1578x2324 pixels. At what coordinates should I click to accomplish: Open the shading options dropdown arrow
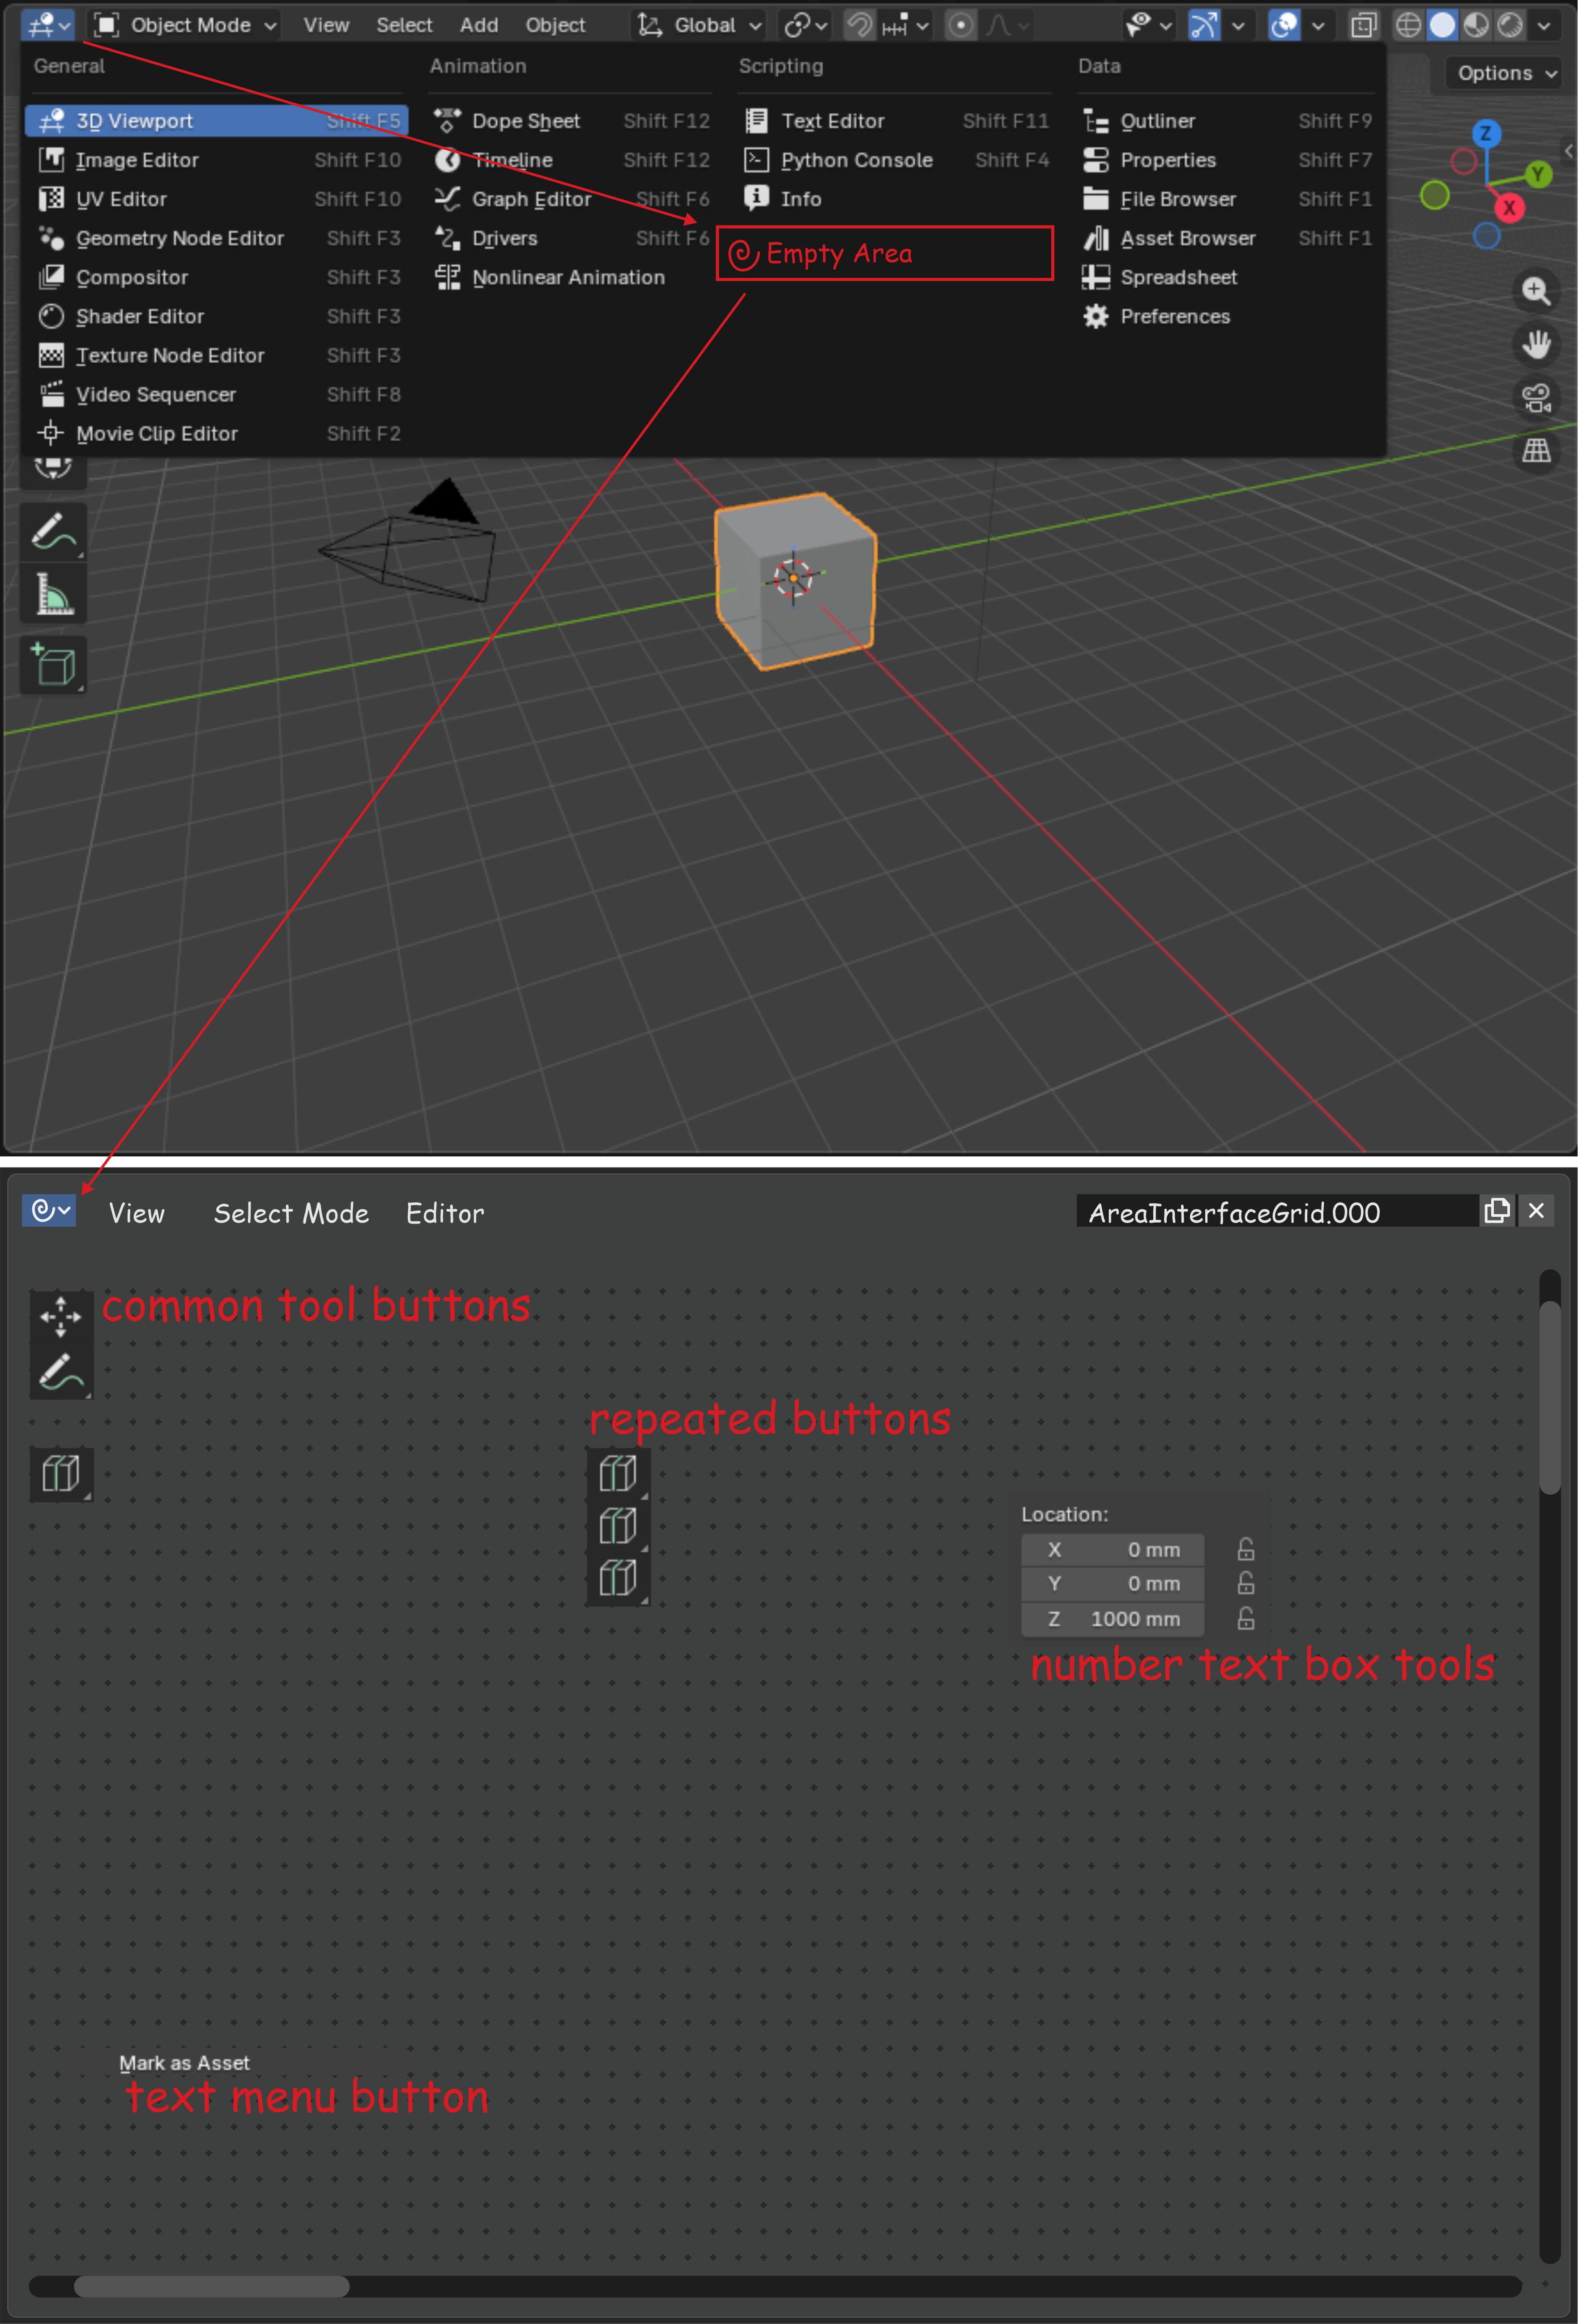[1544, 25]
